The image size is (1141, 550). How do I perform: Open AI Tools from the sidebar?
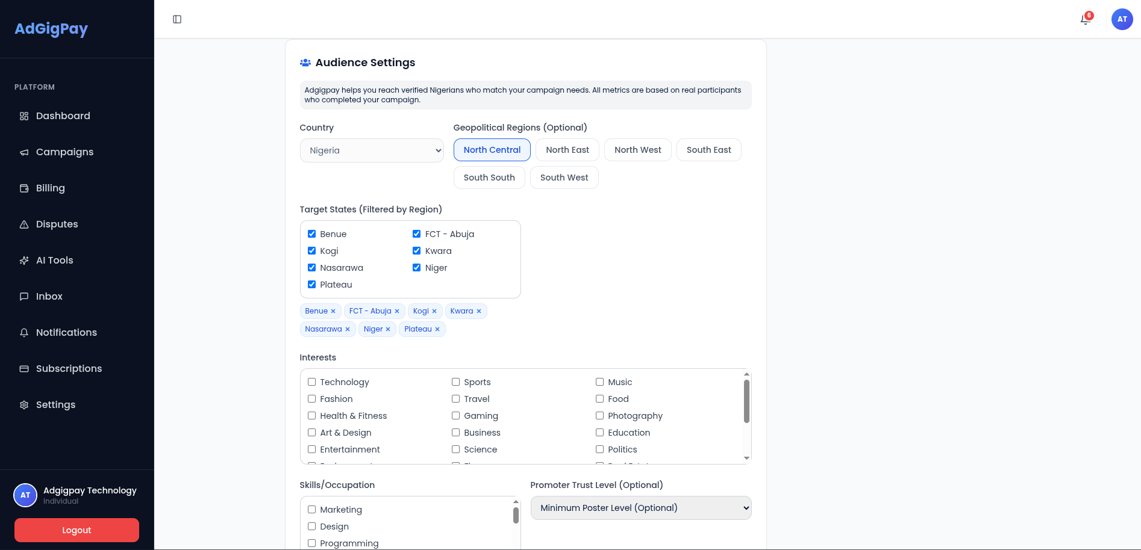pos(77,261)
